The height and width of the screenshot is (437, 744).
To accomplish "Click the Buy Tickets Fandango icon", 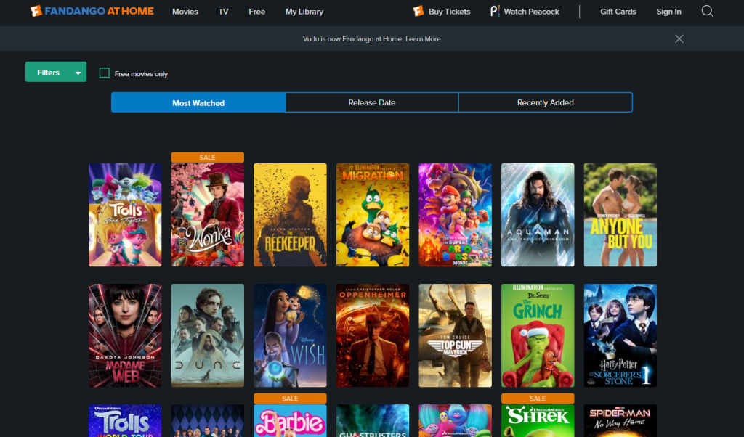I will pos(418,12).
